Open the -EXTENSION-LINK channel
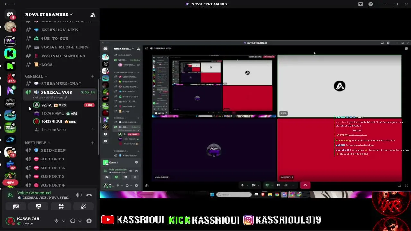The width and height of the screenshot is (411, 231). point(60,30)
